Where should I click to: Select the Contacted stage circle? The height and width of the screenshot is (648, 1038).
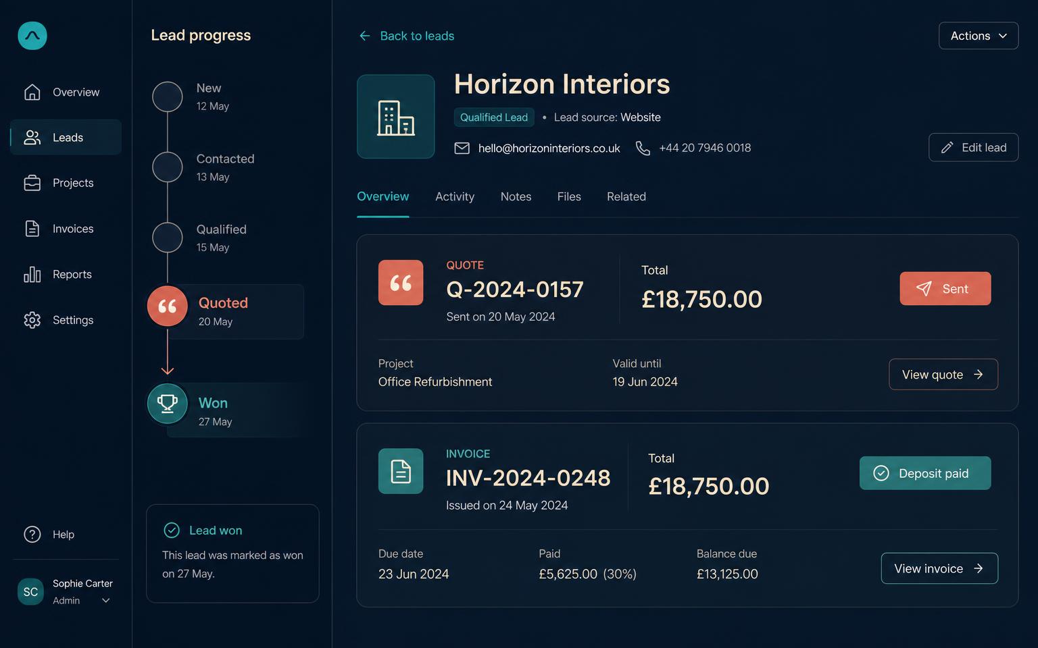point(168,167)
